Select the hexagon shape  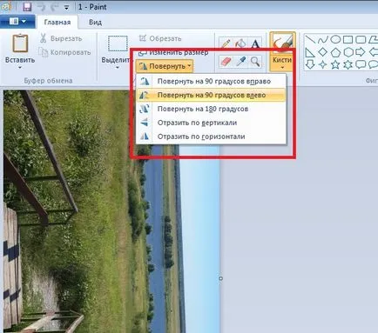(348, 52)
